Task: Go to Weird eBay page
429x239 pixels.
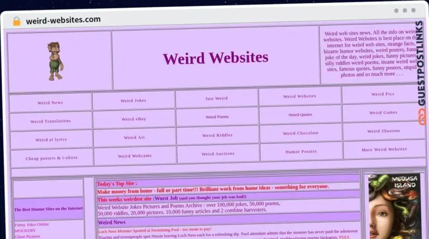Action: (134, 119)
